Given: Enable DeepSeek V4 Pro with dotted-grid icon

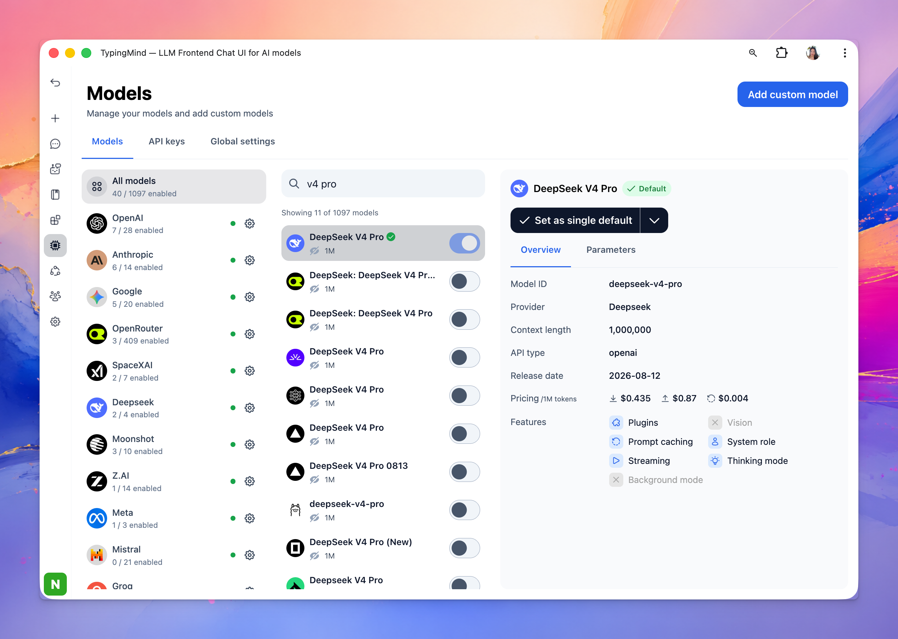Looking at the screenshot, I should pos(465,396).
